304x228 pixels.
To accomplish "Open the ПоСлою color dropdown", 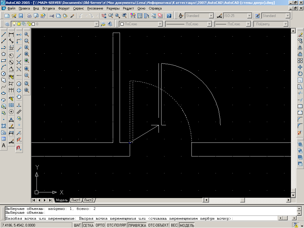I will 160,24.
